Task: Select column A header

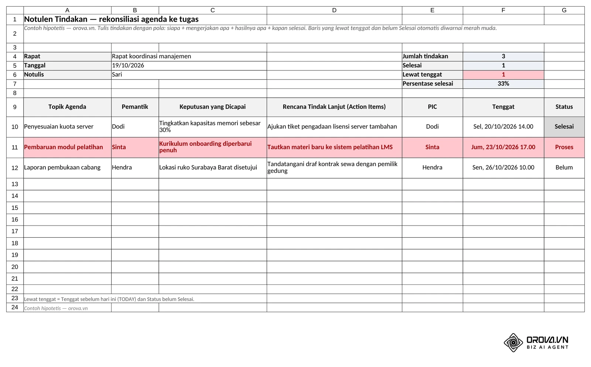Action: 67,10
